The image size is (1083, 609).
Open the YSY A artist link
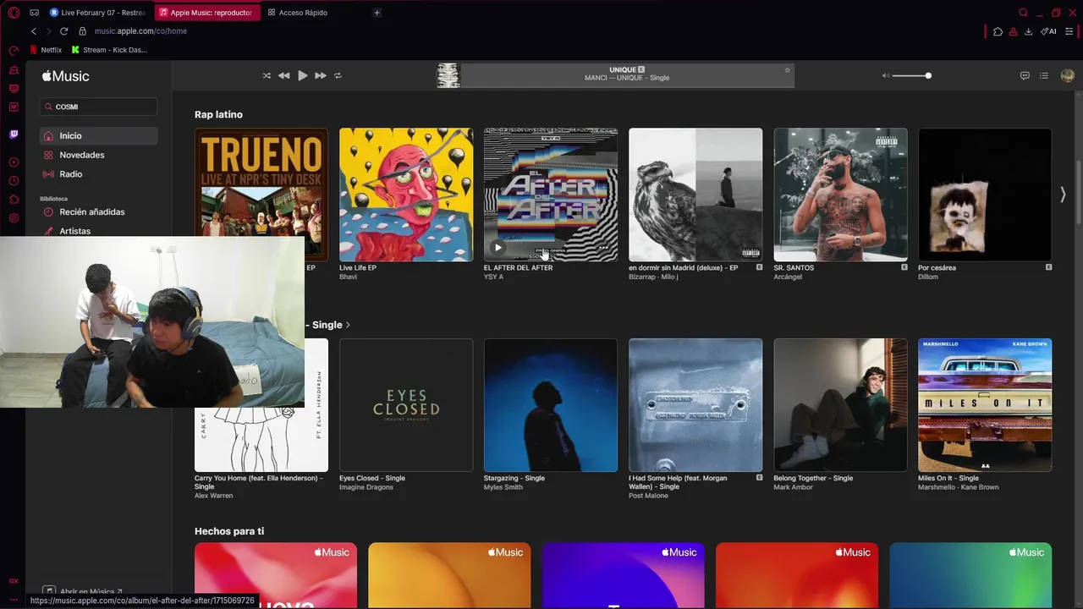(x=493, y=277)
